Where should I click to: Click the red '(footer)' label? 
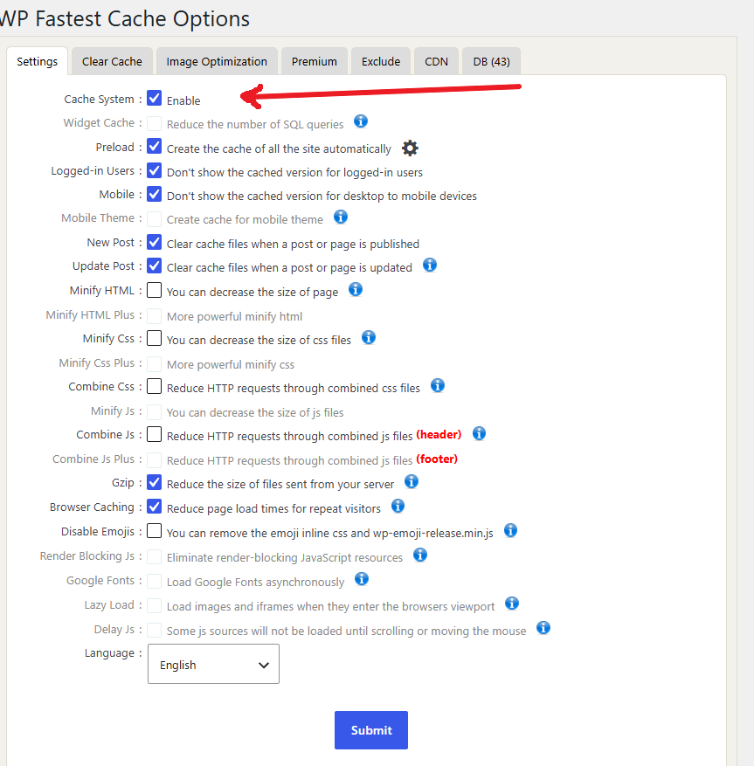(437, 459)
